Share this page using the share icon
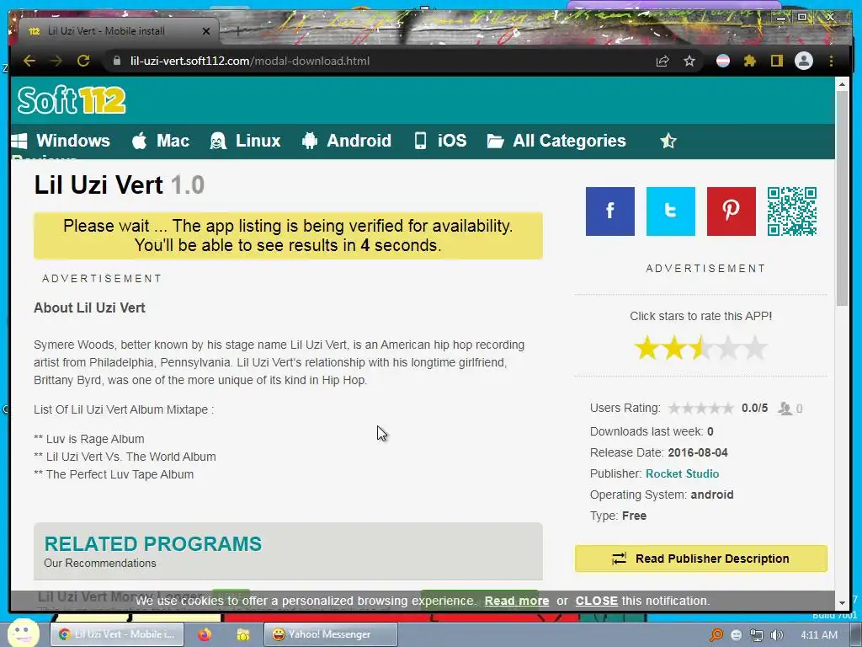 point(662,61)
